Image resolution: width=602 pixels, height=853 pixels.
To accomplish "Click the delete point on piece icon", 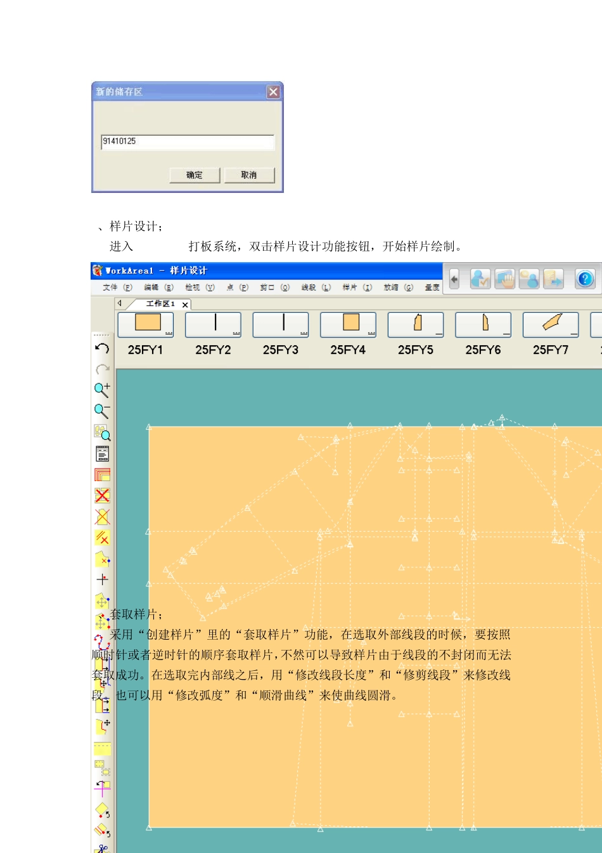I will point(102,559).
